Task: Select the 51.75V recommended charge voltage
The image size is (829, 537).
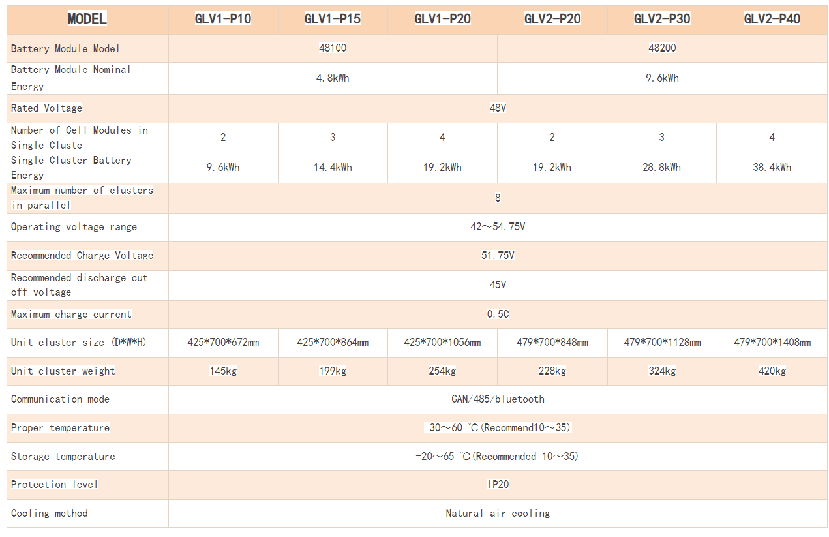Action: pos(498,256)
